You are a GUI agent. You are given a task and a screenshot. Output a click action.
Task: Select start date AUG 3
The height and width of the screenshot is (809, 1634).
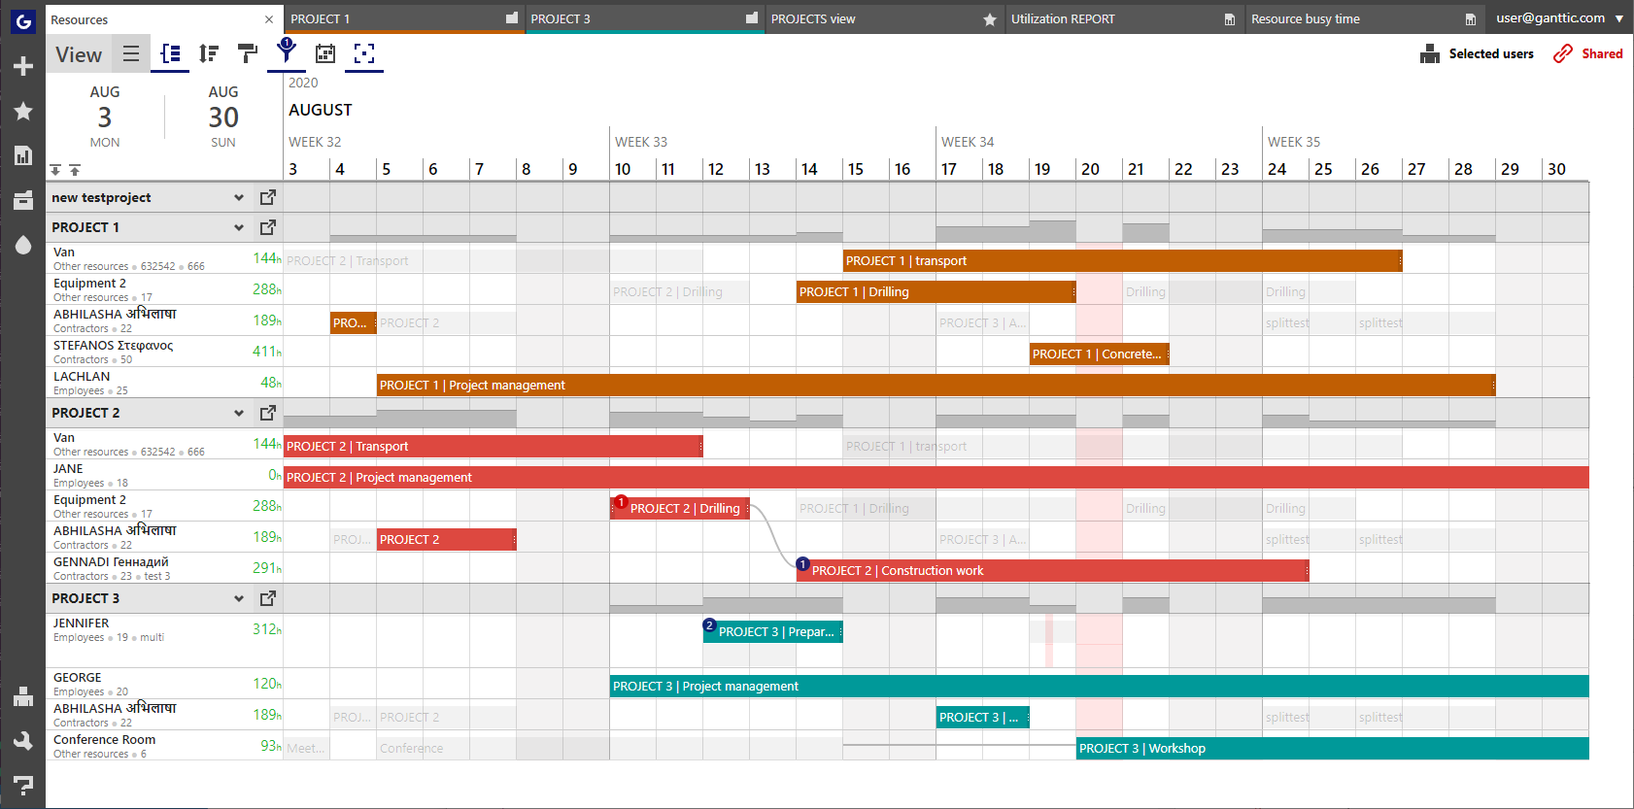105,117
